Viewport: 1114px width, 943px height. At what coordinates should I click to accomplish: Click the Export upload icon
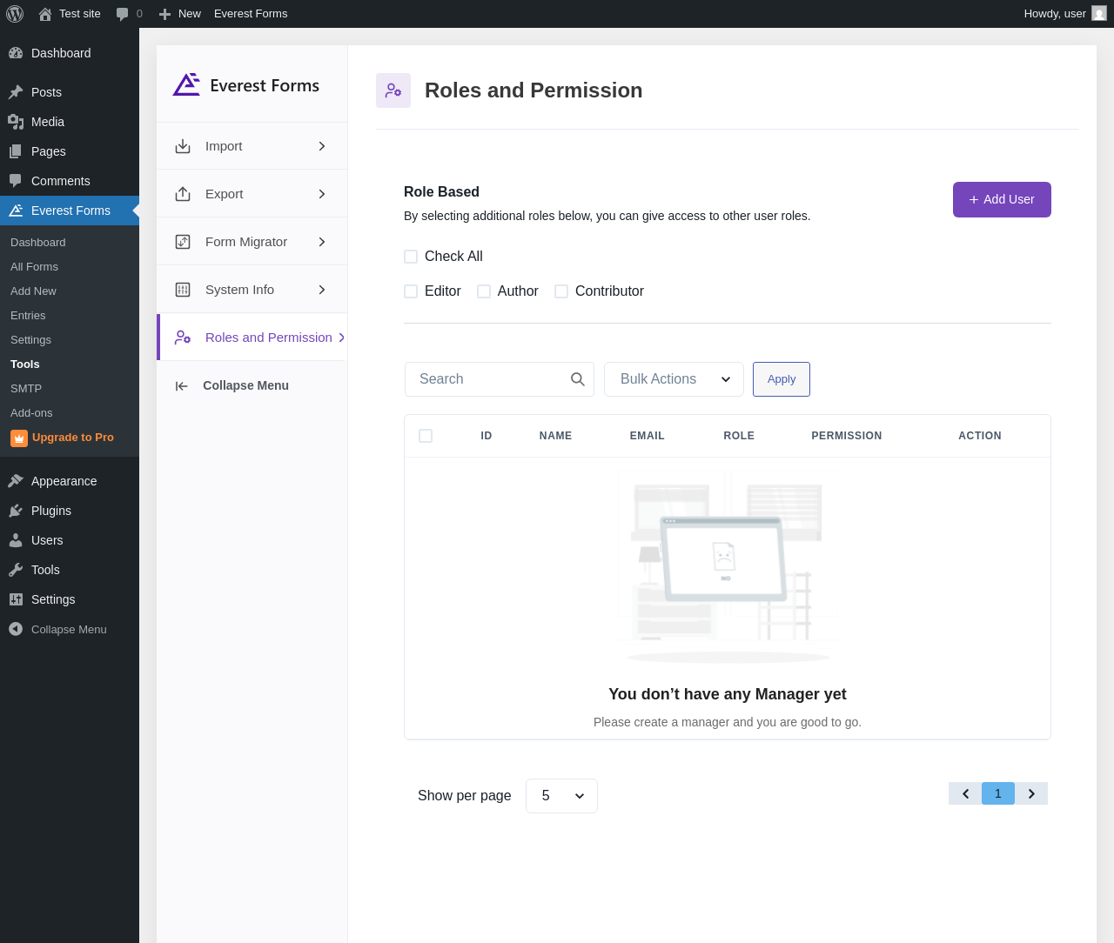(183, 194)
